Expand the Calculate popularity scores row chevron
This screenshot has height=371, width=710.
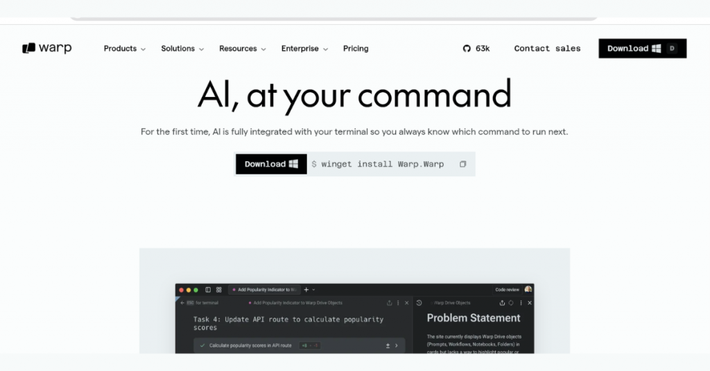[397, 345]
